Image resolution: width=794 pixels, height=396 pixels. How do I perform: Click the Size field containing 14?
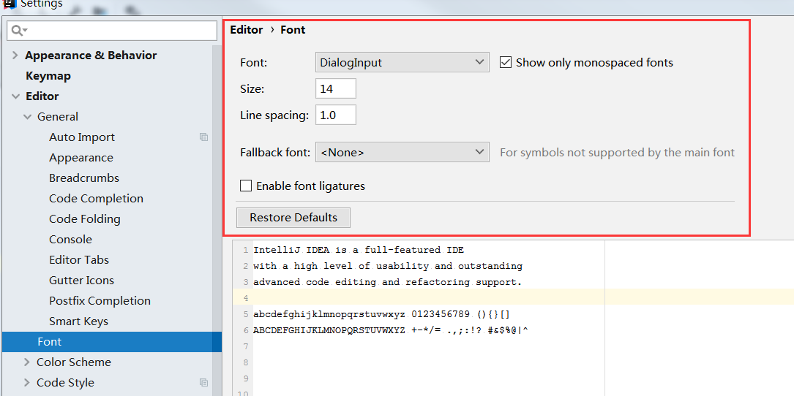pos(335,88)
